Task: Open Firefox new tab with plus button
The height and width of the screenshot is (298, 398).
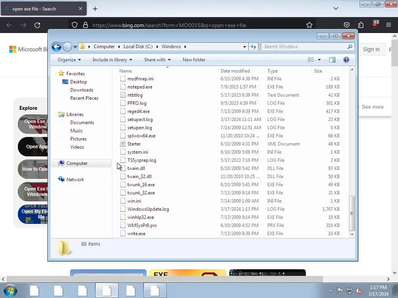Action: pyautogui.click(x=95, y=9)
